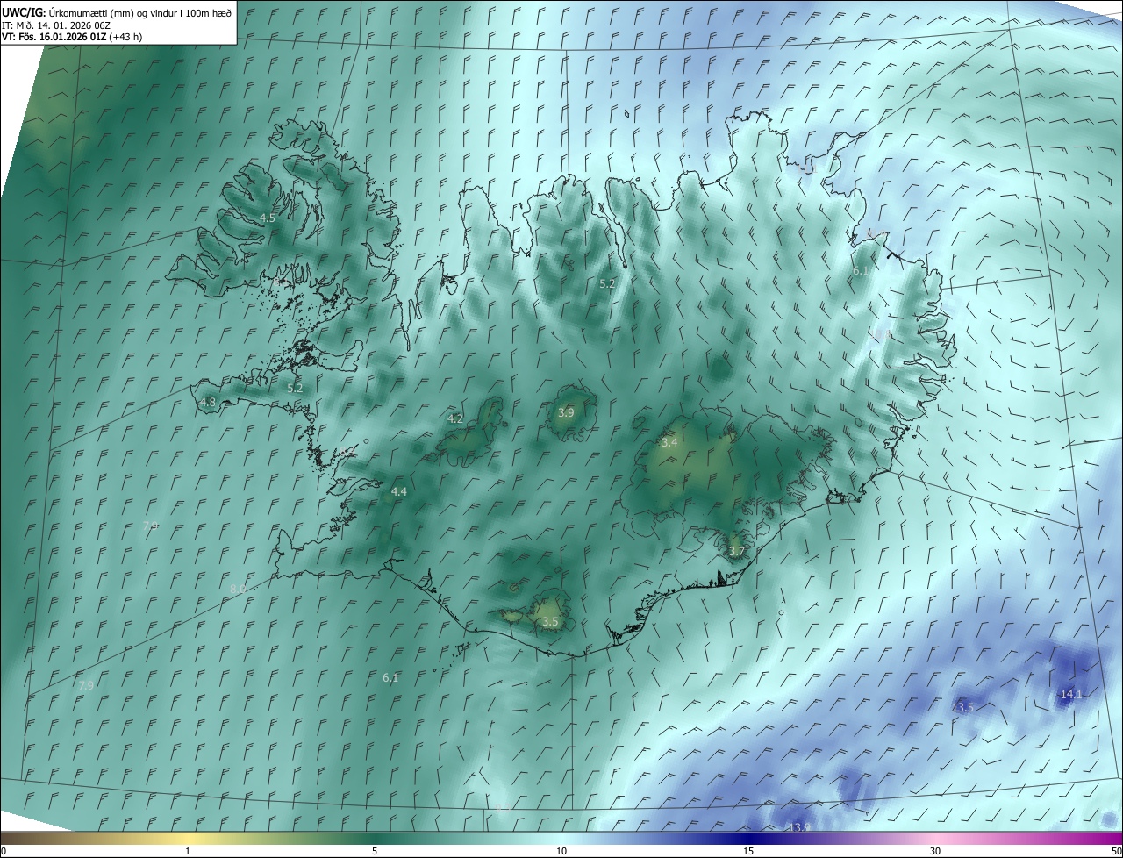
Task: Click the '10' tick label on the colour scale
Action: 561,851
